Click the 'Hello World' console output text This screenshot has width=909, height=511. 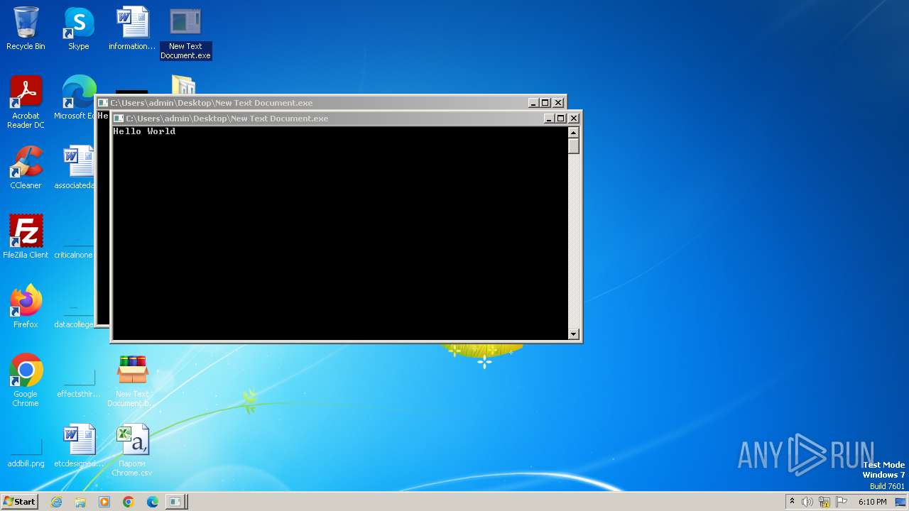point(144,131)
